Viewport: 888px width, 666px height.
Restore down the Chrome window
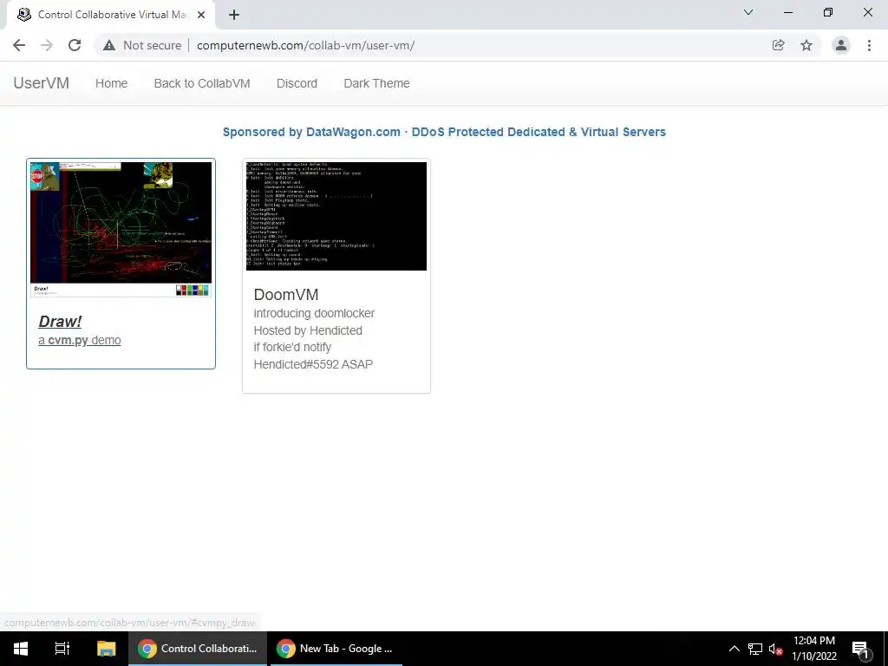(x=828, y=12)
